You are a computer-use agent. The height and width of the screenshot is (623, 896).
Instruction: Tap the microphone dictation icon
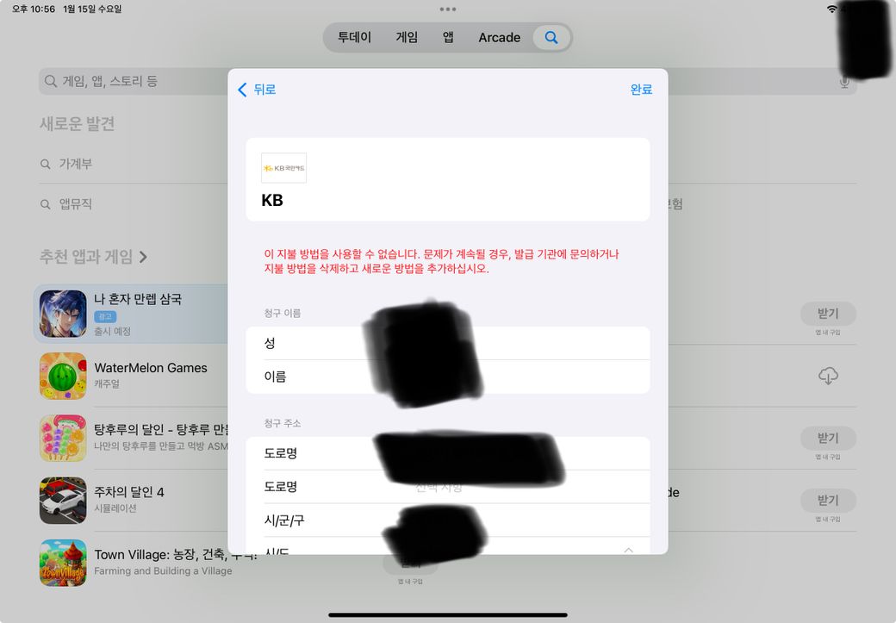(x=844, y=82)
